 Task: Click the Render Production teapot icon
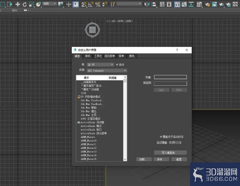pyautogui.click(x=221, y=5)
